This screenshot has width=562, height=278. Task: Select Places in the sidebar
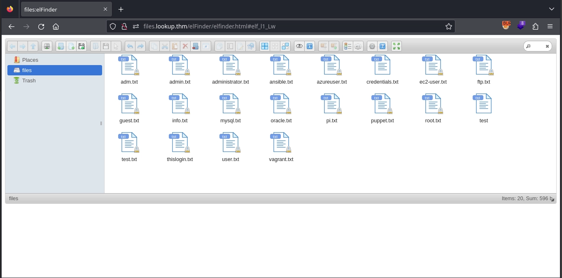coord(30,60)
